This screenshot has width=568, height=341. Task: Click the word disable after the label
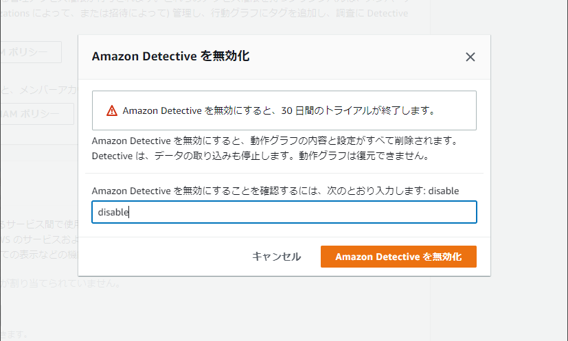coord(444,191)
